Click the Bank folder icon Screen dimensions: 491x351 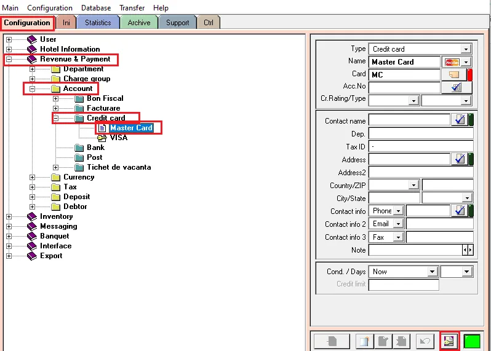(x=79, y=148)
